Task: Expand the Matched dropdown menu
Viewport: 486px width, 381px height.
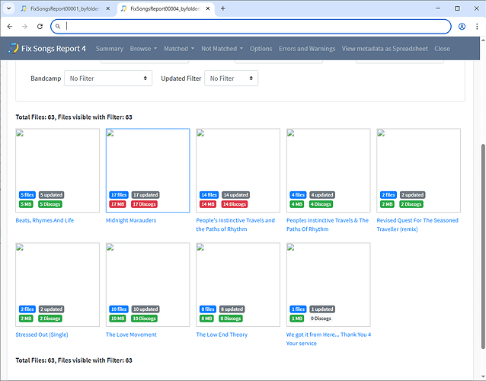Action: tap(179, 49)
